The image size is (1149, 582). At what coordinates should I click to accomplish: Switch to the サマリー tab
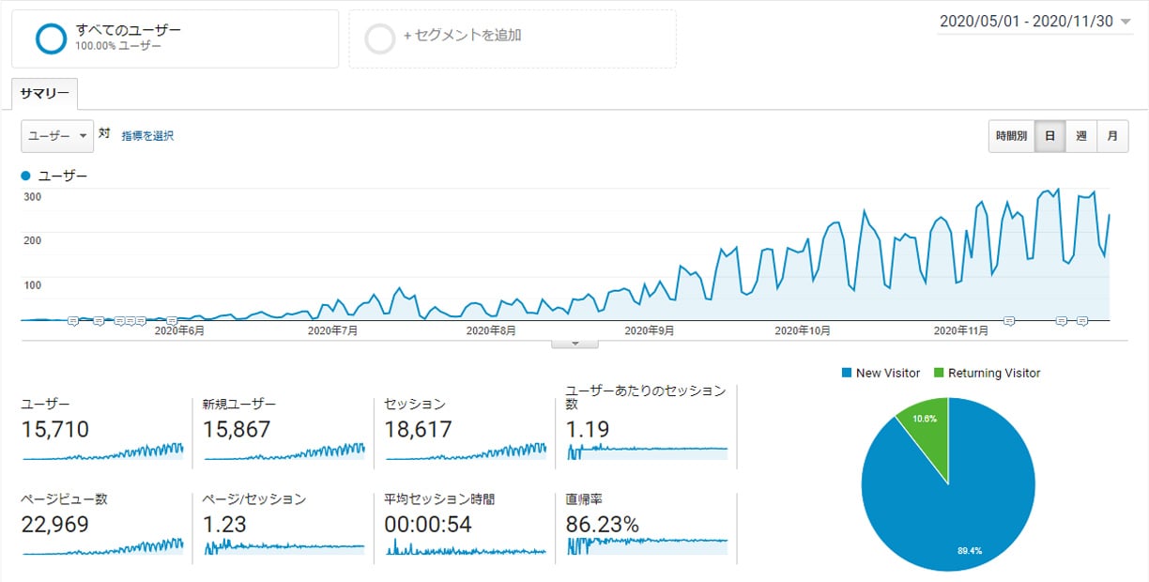(43, 93)
